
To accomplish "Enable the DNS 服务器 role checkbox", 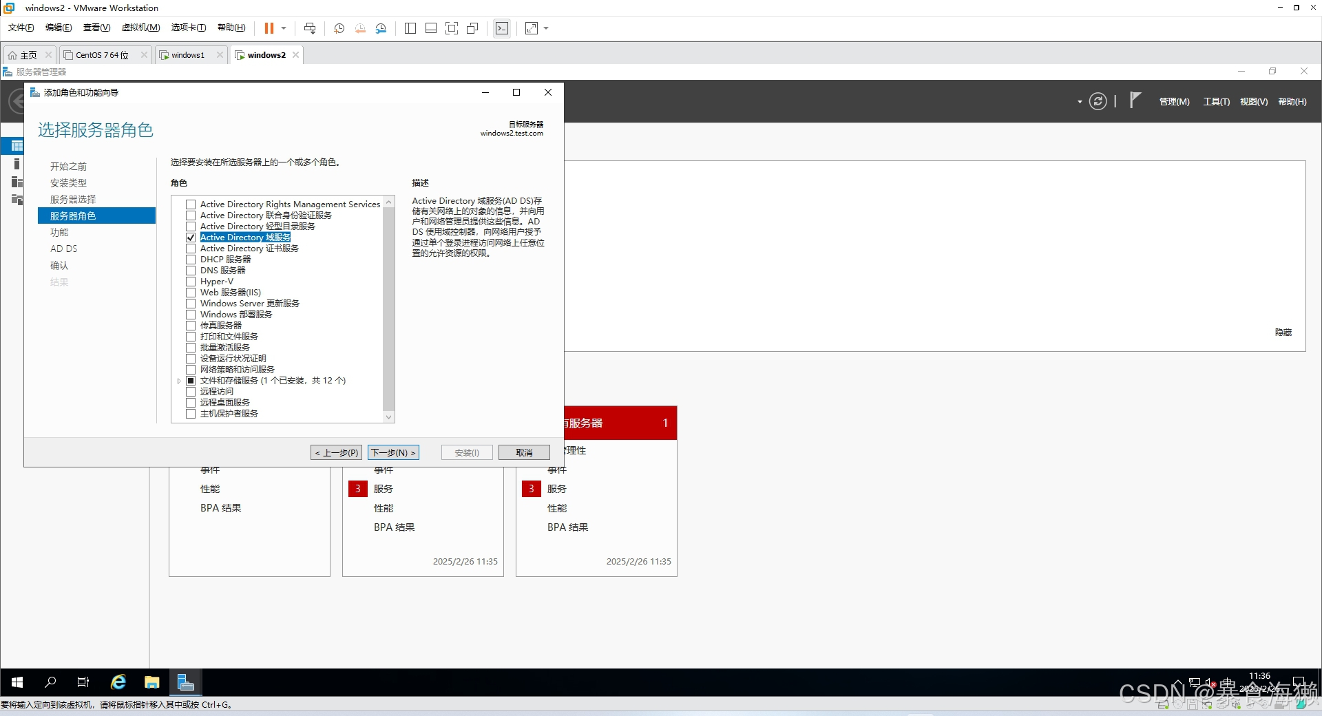I will (x=191, y=271).
